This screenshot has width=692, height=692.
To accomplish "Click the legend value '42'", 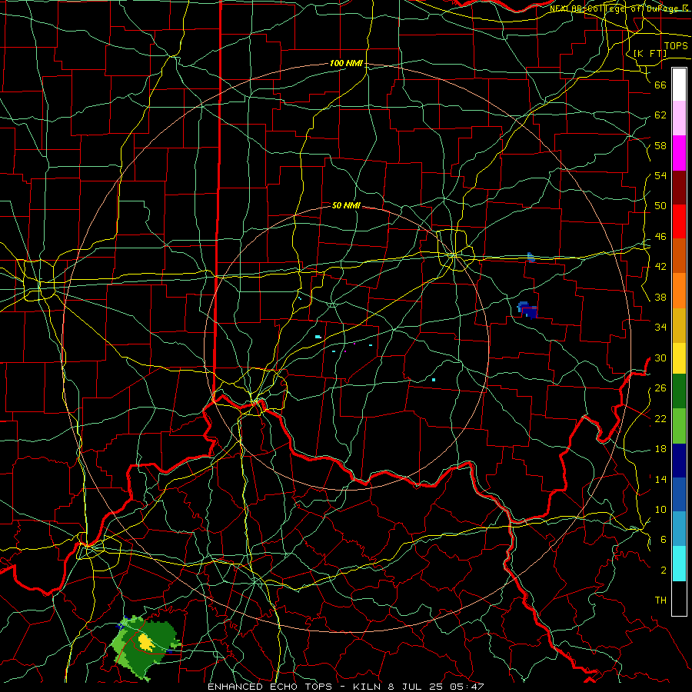I will pos(660,267).
